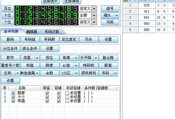175x119 pixels.
Task: Toggle digit 9 in the 十位 row
Action: click(x=75, y=15)
